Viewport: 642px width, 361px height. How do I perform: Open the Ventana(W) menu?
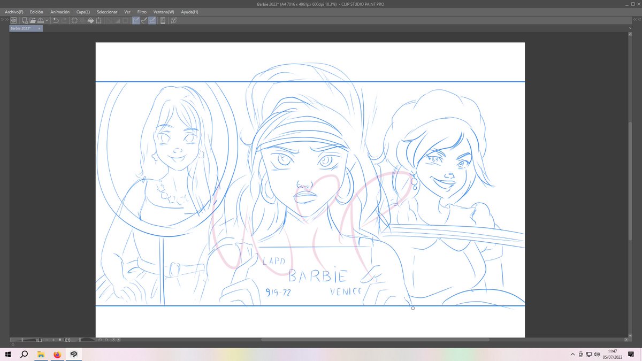click(x=164, y=12)
